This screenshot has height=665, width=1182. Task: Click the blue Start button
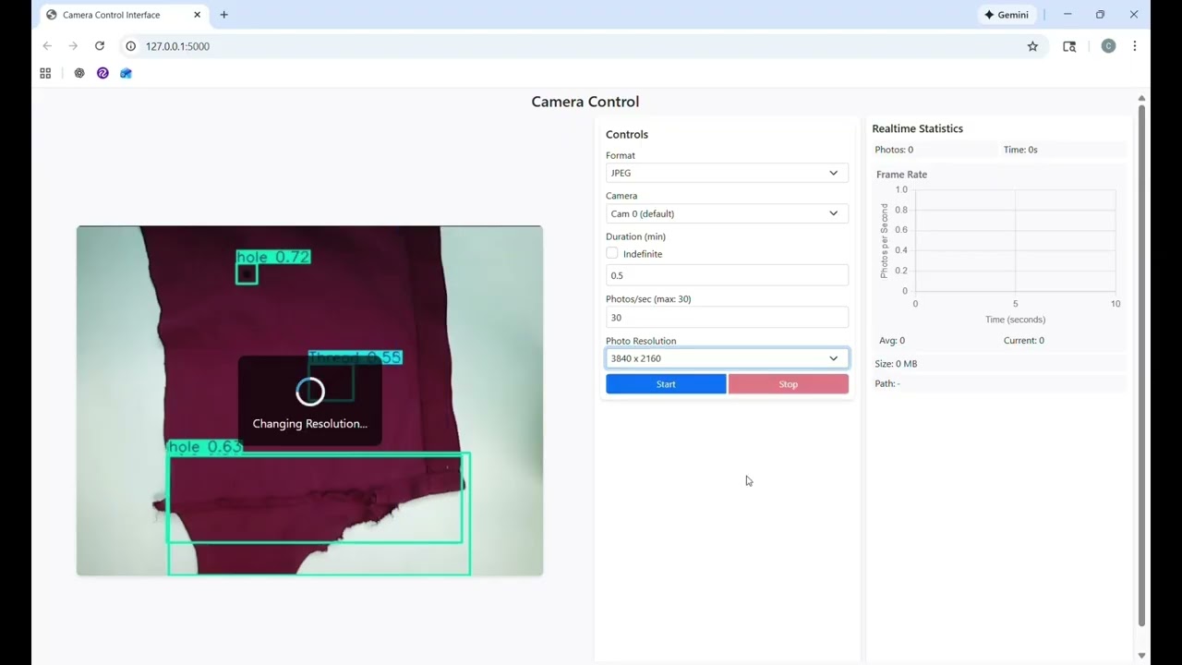pyautogui.click(x=666, y=384)
